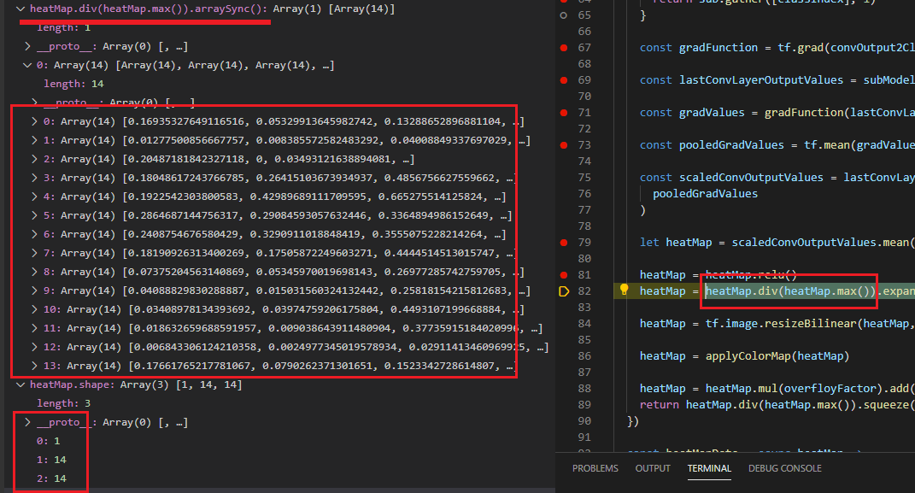
Task: Disable the red breakpoint on line 71
Action: point(564,113)
